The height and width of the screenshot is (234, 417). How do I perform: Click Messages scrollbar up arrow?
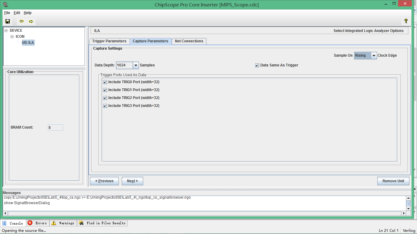tap(408, 198)
